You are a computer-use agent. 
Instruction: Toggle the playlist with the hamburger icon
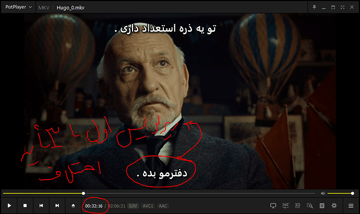click(351, 206)
